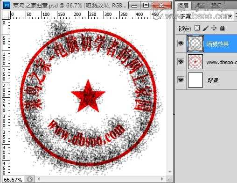Select the 喷溅效果 layer thumbnail
This screenshot has width=237, height=183.
coord(195,44)
